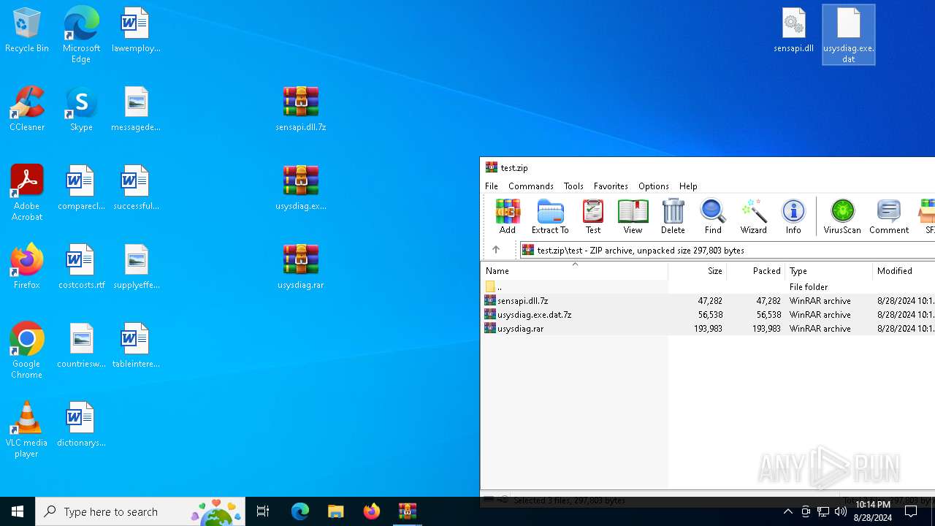Open the Help menu in WinRAR
The image size is (935, 526).
coord(688,186)
